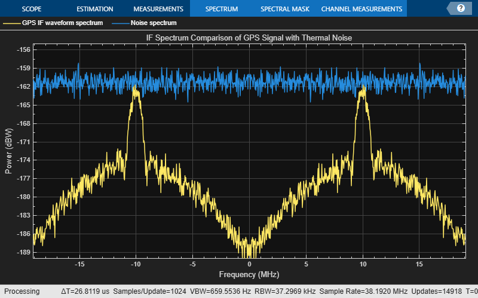Image resolution: width=478 pixels, height=298 pixels.
Task: Click the Samples/Update status readout
Action: point(149,291)
